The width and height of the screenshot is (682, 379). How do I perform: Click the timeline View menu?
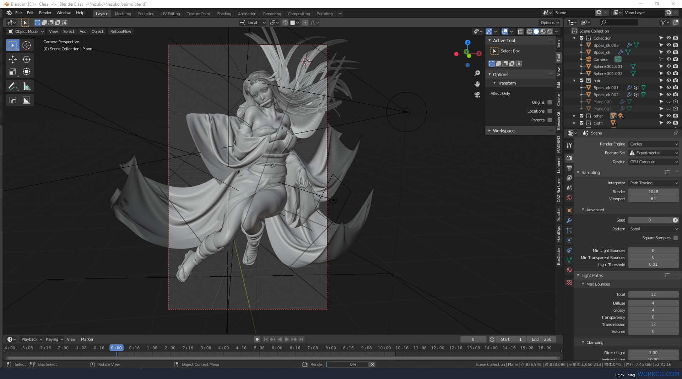[x=71, y=340]
